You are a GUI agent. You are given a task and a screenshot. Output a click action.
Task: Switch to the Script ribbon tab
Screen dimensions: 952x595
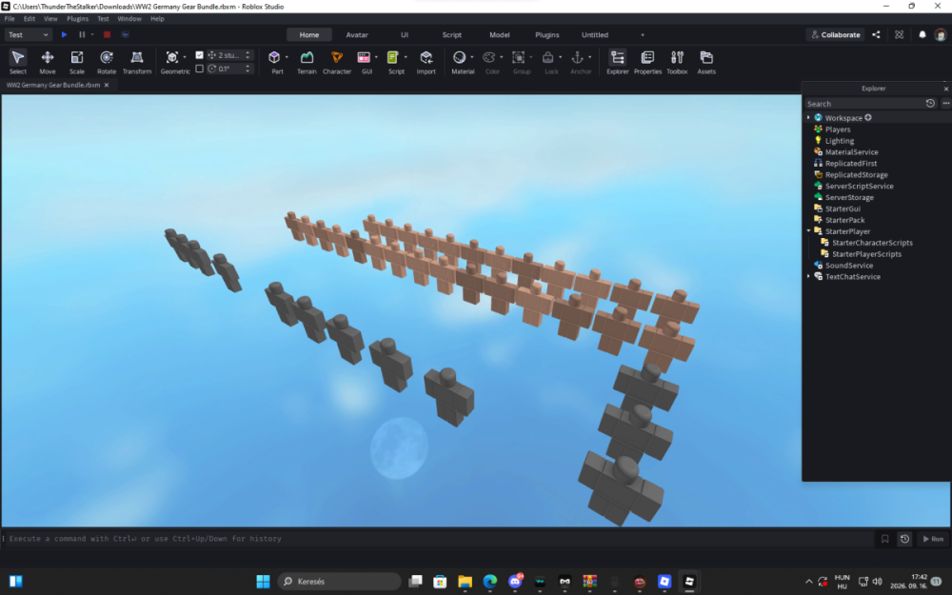451,34
